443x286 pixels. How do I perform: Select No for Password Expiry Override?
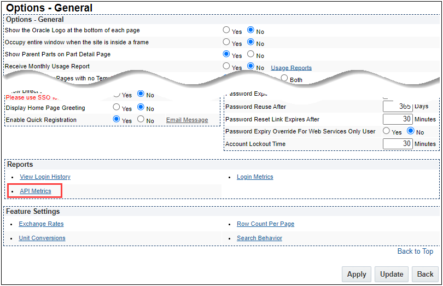(411, 131)
